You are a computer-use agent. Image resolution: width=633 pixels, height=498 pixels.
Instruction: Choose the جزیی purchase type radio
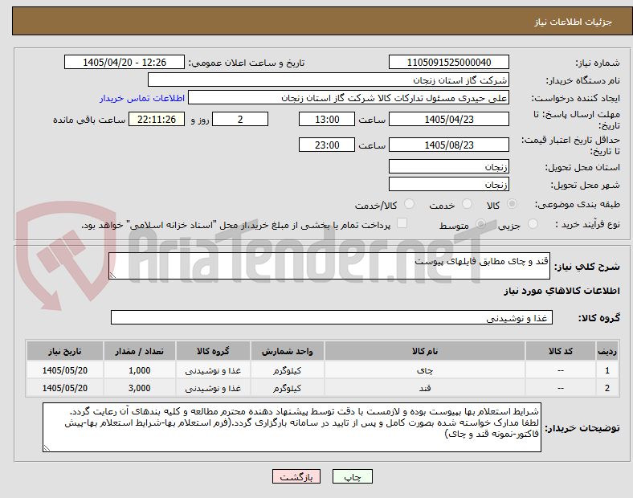(x=533, y=223)
